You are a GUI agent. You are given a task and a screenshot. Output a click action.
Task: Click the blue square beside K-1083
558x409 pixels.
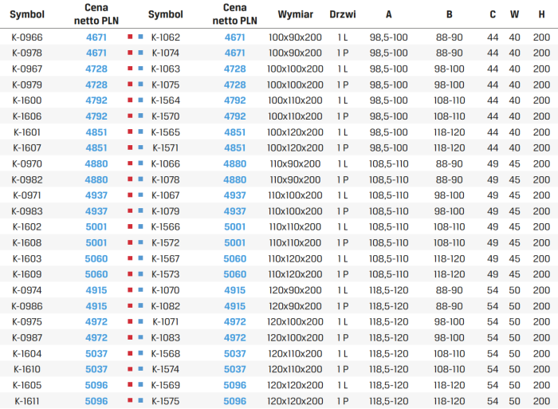point(140,337)
